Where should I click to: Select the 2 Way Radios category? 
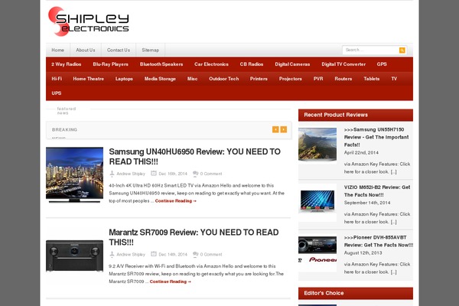tap(66, 64)
